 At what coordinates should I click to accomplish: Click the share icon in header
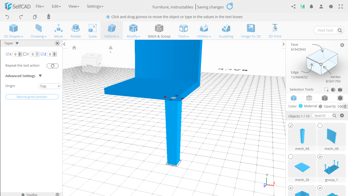tap(293, 7)
